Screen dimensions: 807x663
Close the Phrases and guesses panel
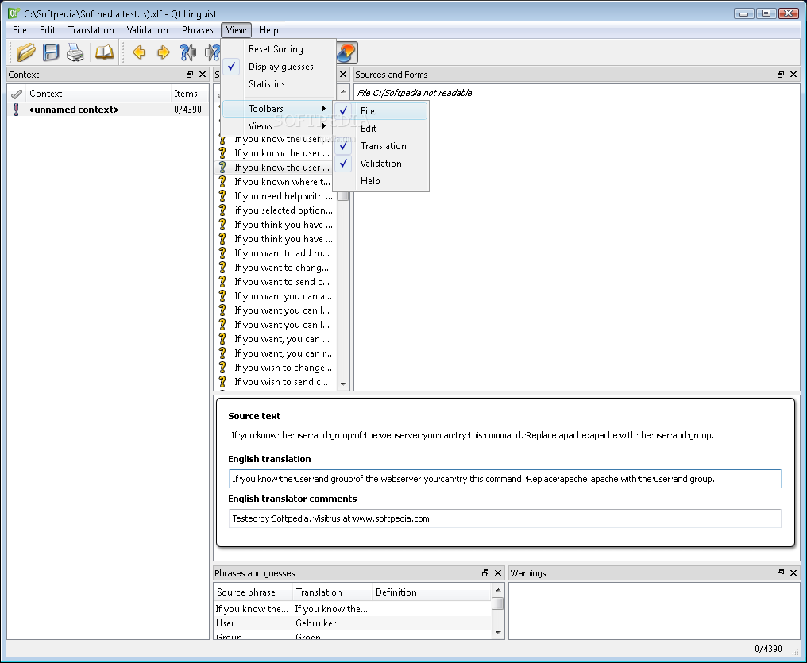point(498,572)
